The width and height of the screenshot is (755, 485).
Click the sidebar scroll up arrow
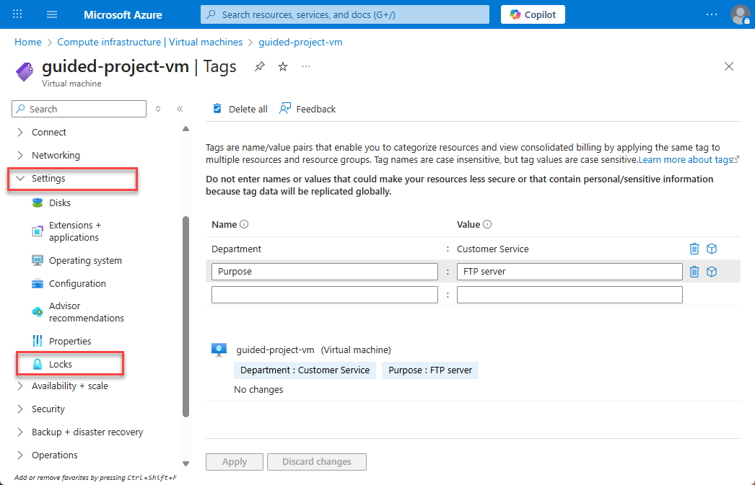pos(186,129)
